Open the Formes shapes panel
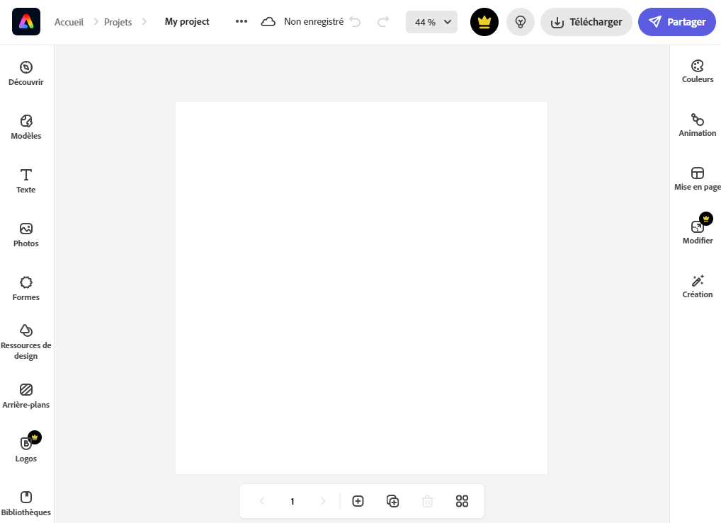Viewport: 721px width, 523px height. coord(26,288)
